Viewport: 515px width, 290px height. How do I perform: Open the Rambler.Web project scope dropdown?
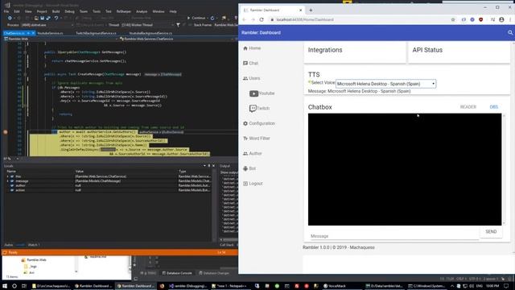point(61,39)
